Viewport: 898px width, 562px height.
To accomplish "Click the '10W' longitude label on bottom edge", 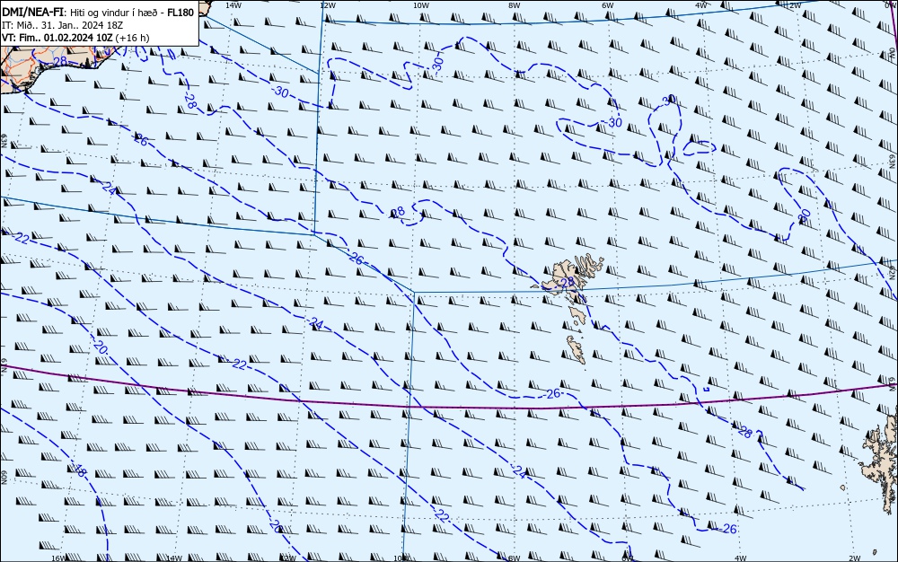I will 401,558.
